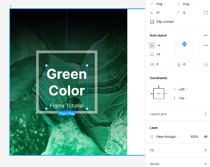
Task: Click the vertical padding icon
Action: click(179, 64)
